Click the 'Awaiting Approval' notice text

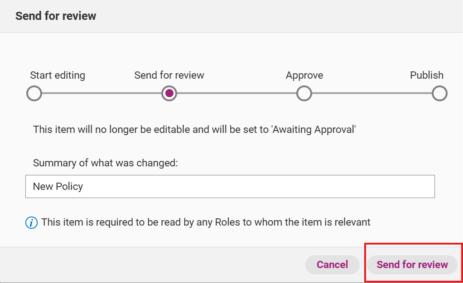pyautogui.click(x=194, y=130)
